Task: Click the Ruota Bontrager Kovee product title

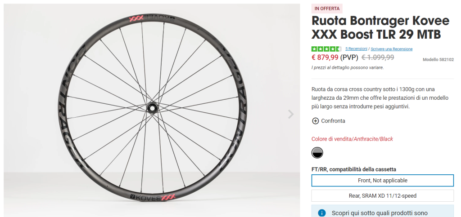Action: [x=380, y=27]
